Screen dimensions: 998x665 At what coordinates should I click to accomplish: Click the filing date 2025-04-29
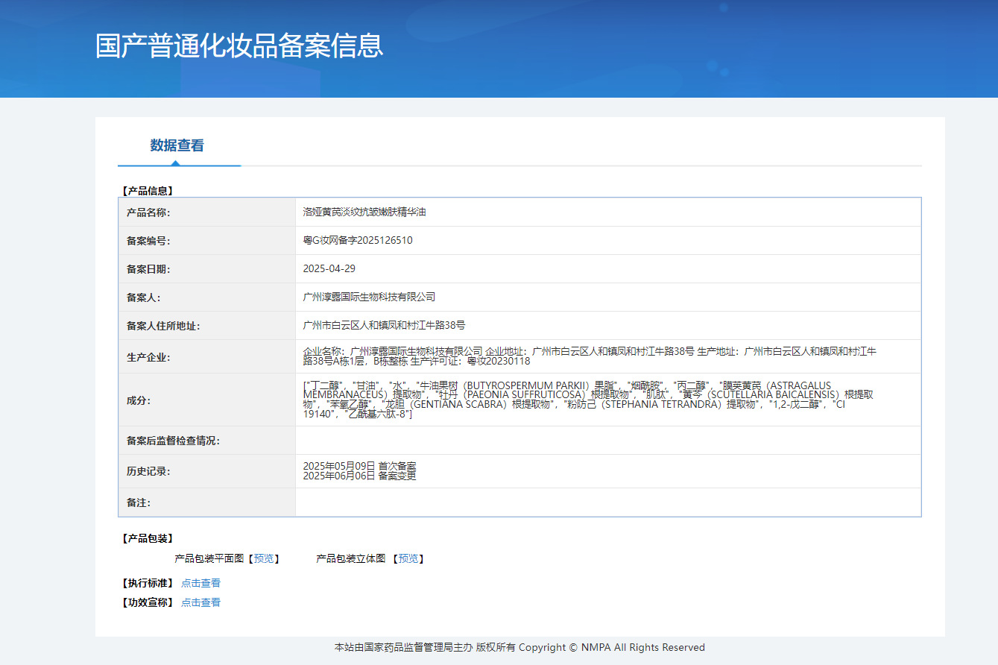329,269
